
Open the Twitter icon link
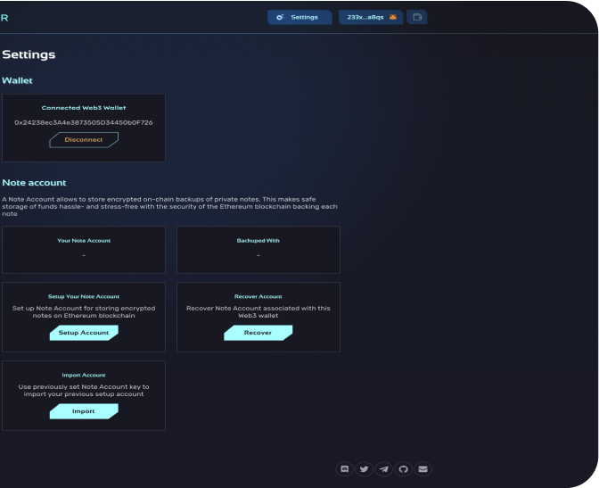tap(364, 469)
